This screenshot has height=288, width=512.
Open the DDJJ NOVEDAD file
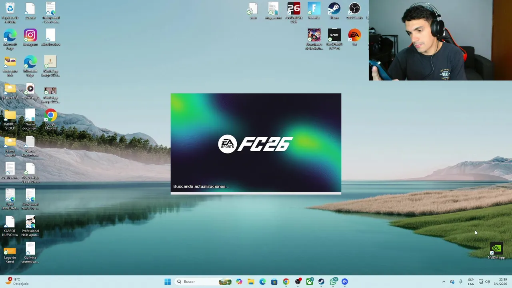pyautogui.click(x=10, y=200)
